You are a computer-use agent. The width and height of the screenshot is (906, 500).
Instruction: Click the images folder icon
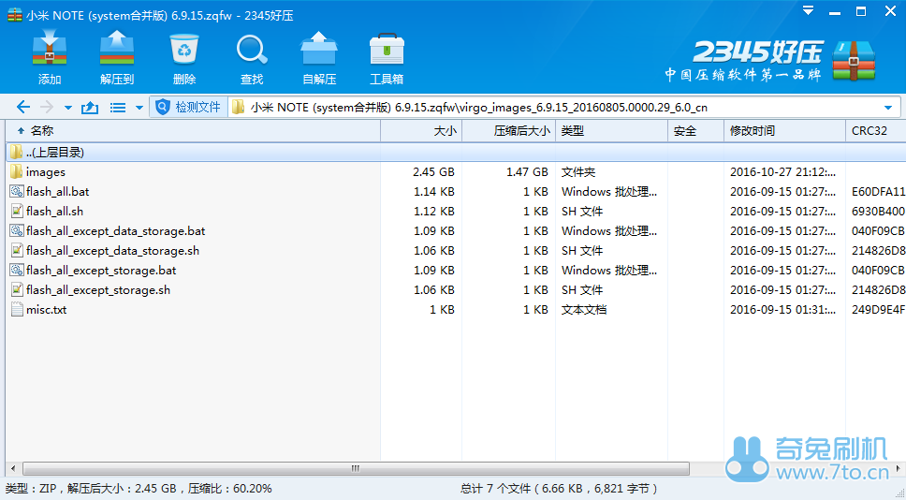(x=17, y=171)
